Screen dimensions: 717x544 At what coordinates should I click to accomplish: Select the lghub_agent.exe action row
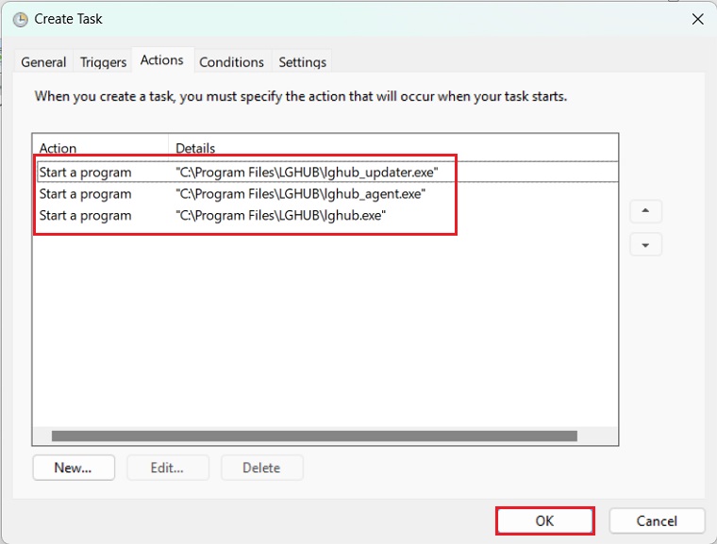tap(327, 194)
